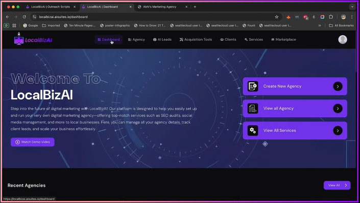This screenshot has width=360, height=203.
Task: Close the Abhi's Marketing Agency tab
Action: click(x=186, y=7)
